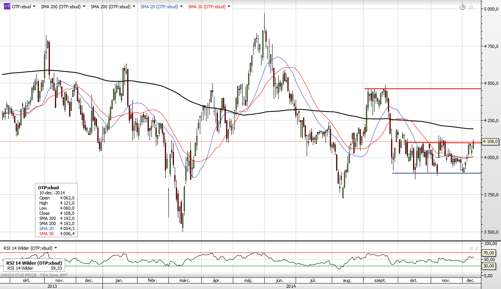
Task: Click the 2014 year label
Action: 291,286
